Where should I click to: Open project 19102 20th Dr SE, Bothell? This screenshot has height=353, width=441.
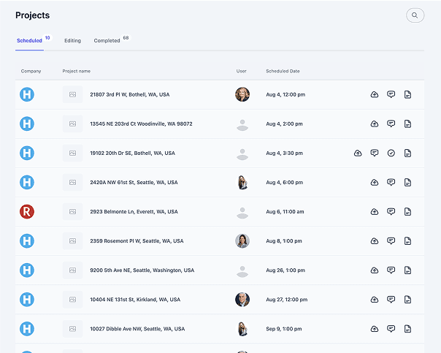point(132,153)
